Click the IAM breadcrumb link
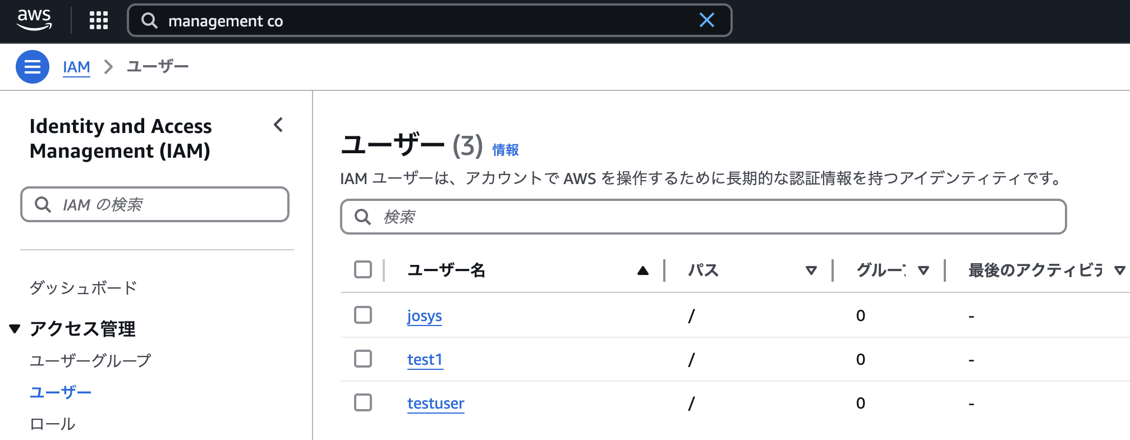 click(x=76, y=67)
